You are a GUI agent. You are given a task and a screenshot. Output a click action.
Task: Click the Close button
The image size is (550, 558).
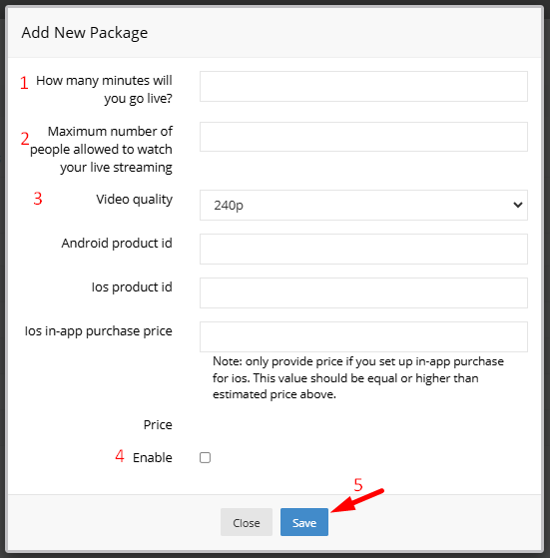[x=247, y=522]
